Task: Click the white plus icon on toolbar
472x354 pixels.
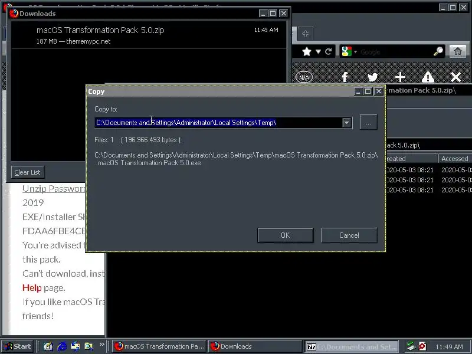Action: pyautogui.click(x=400, y=77)
